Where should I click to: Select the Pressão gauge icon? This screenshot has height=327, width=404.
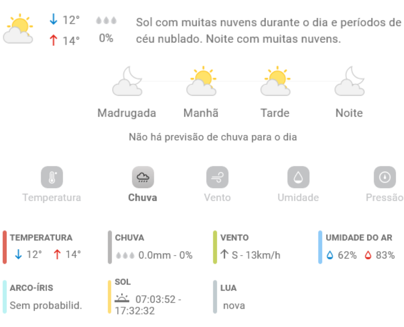coord(385,177)
